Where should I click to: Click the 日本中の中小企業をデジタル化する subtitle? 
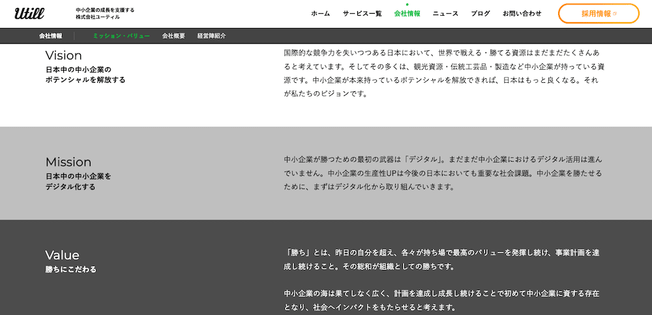pyautogui.click(x=78, y=181)
